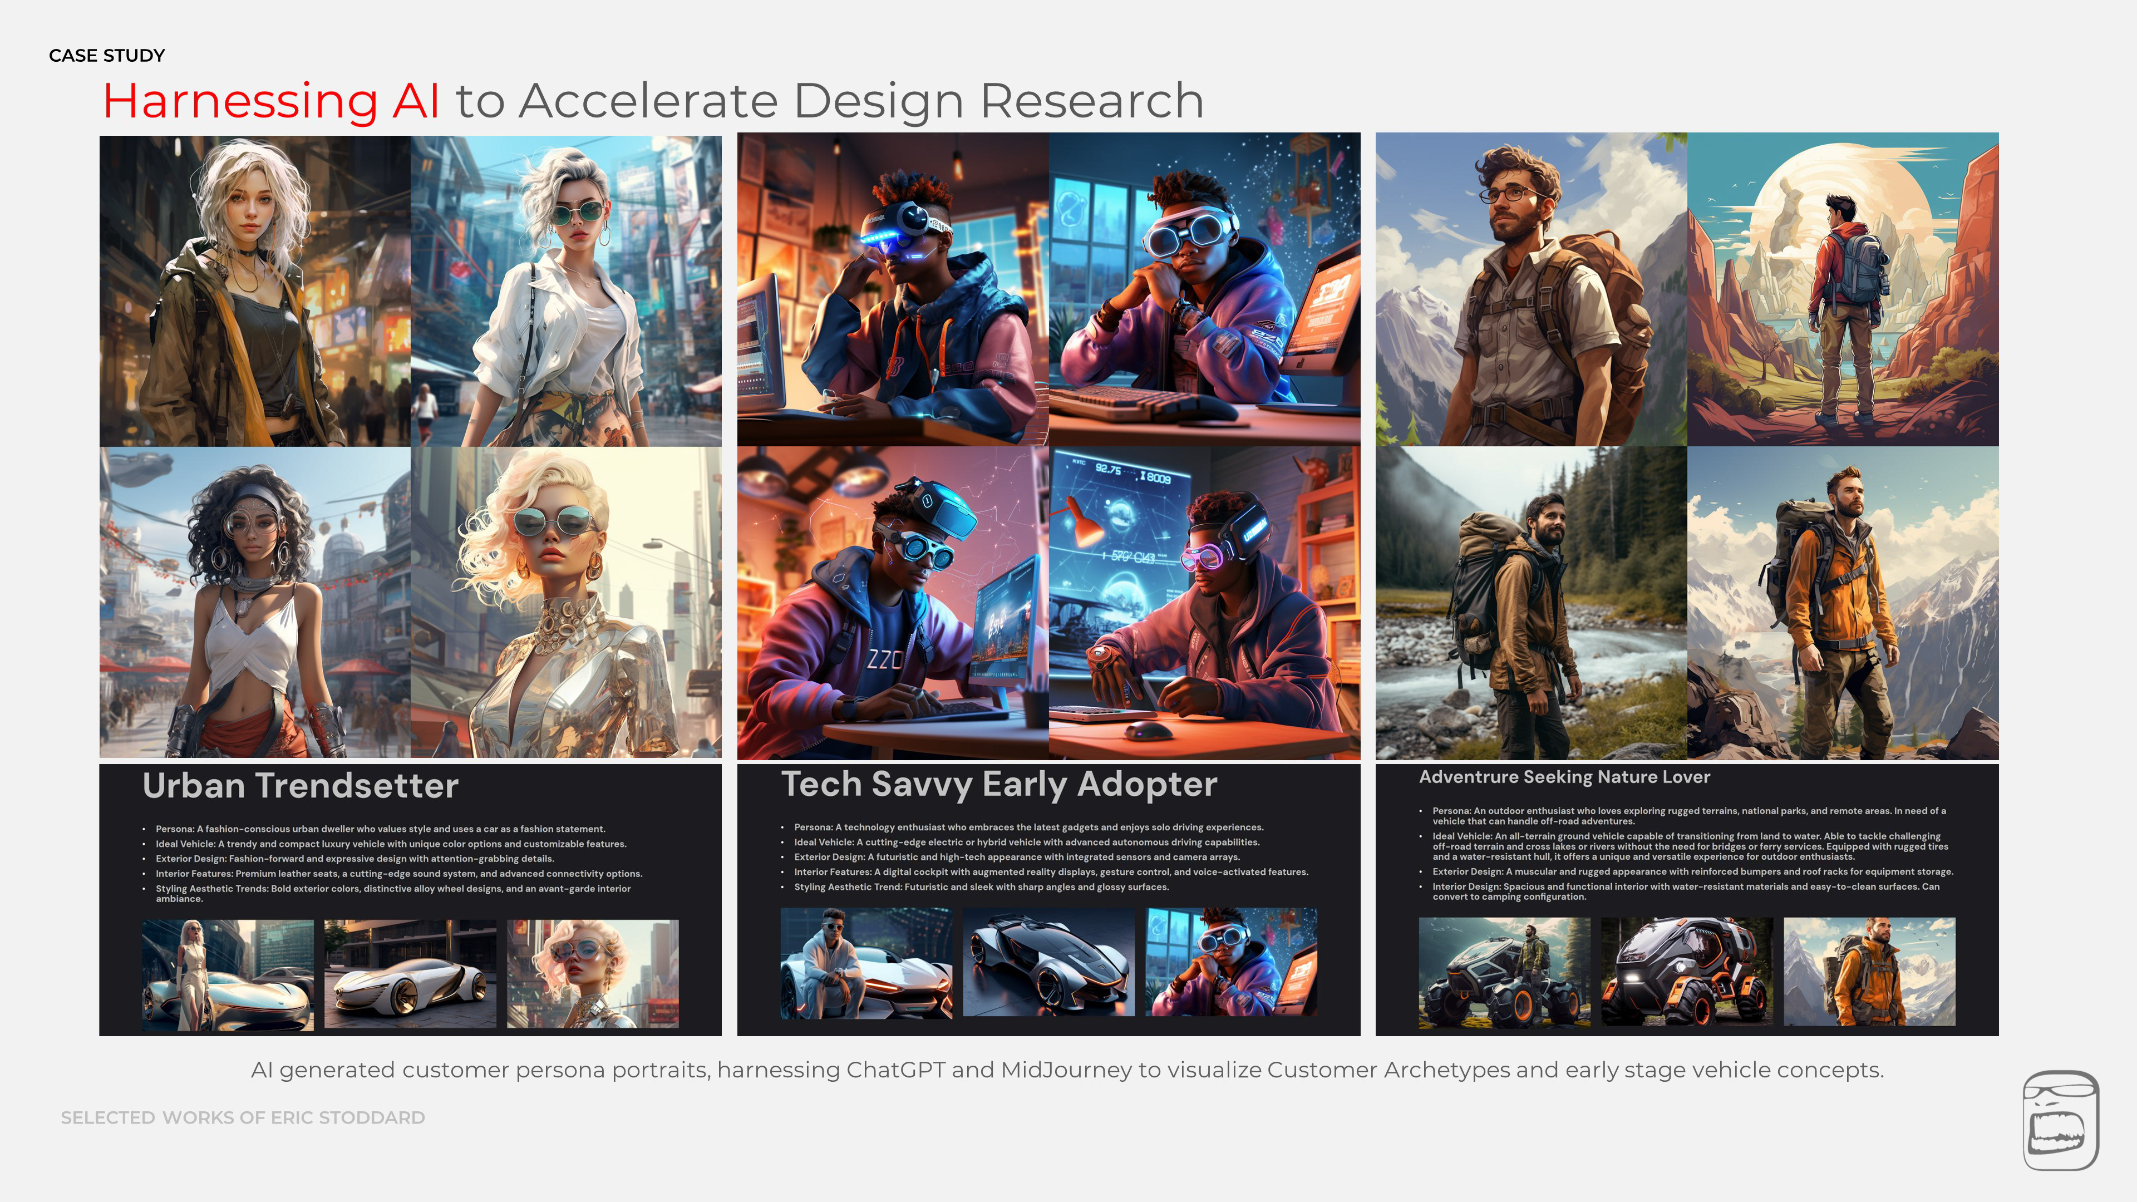
Task: Click the CASE STUDY label
Action: tap(107, 56)
